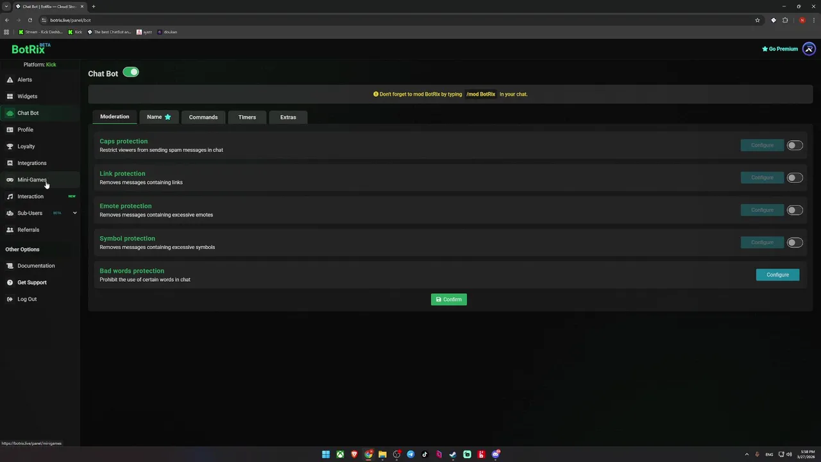Click Configure for Caps protection
Viewport: 821px width, 462px height.
point(762,145)
